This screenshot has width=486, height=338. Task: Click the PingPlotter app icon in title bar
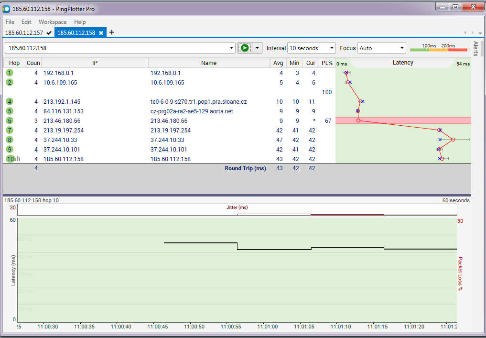point(6,9)
